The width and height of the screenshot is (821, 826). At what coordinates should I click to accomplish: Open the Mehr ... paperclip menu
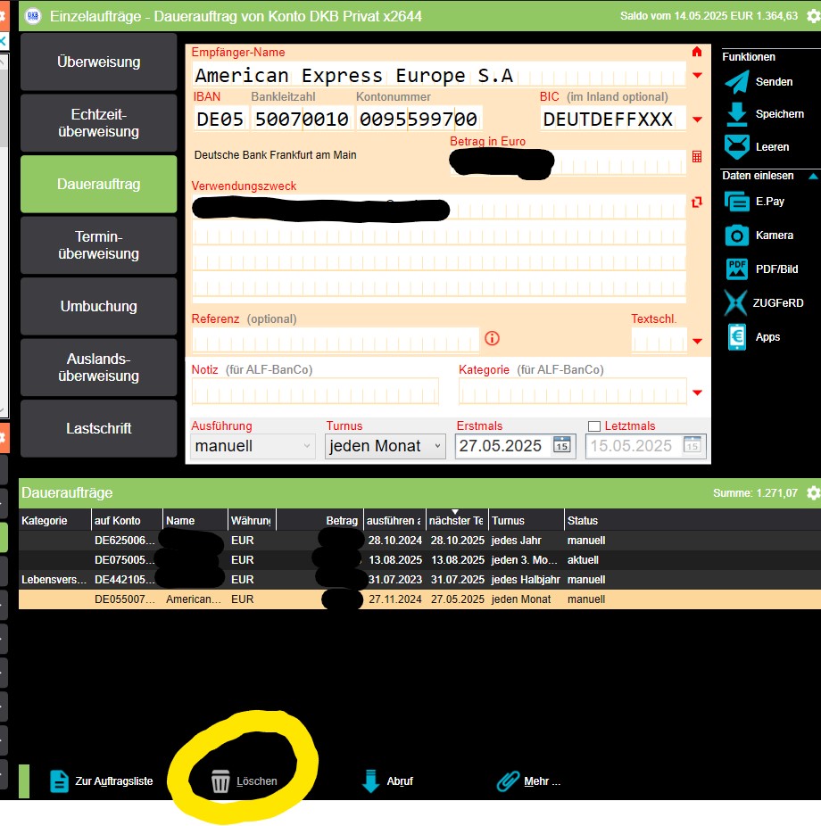528,781
